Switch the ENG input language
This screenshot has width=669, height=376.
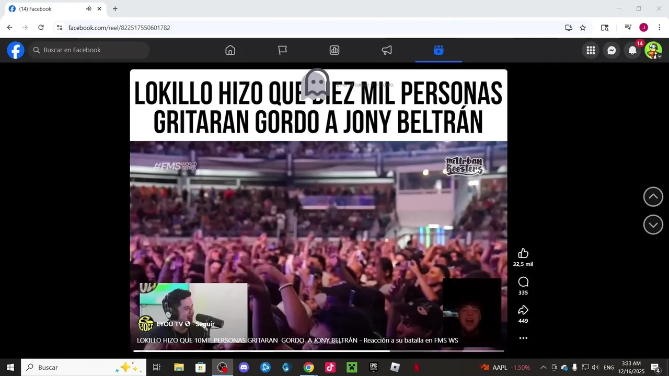(x=609, y=368)
